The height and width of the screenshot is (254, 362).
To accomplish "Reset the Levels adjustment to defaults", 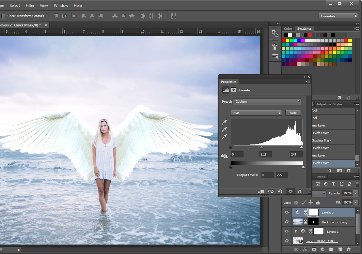I will (x=280, y=191).
